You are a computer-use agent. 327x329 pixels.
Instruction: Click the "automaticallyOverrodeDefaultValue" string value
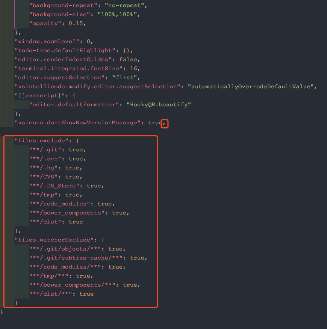pyautogui.click(x=251, y=86)
